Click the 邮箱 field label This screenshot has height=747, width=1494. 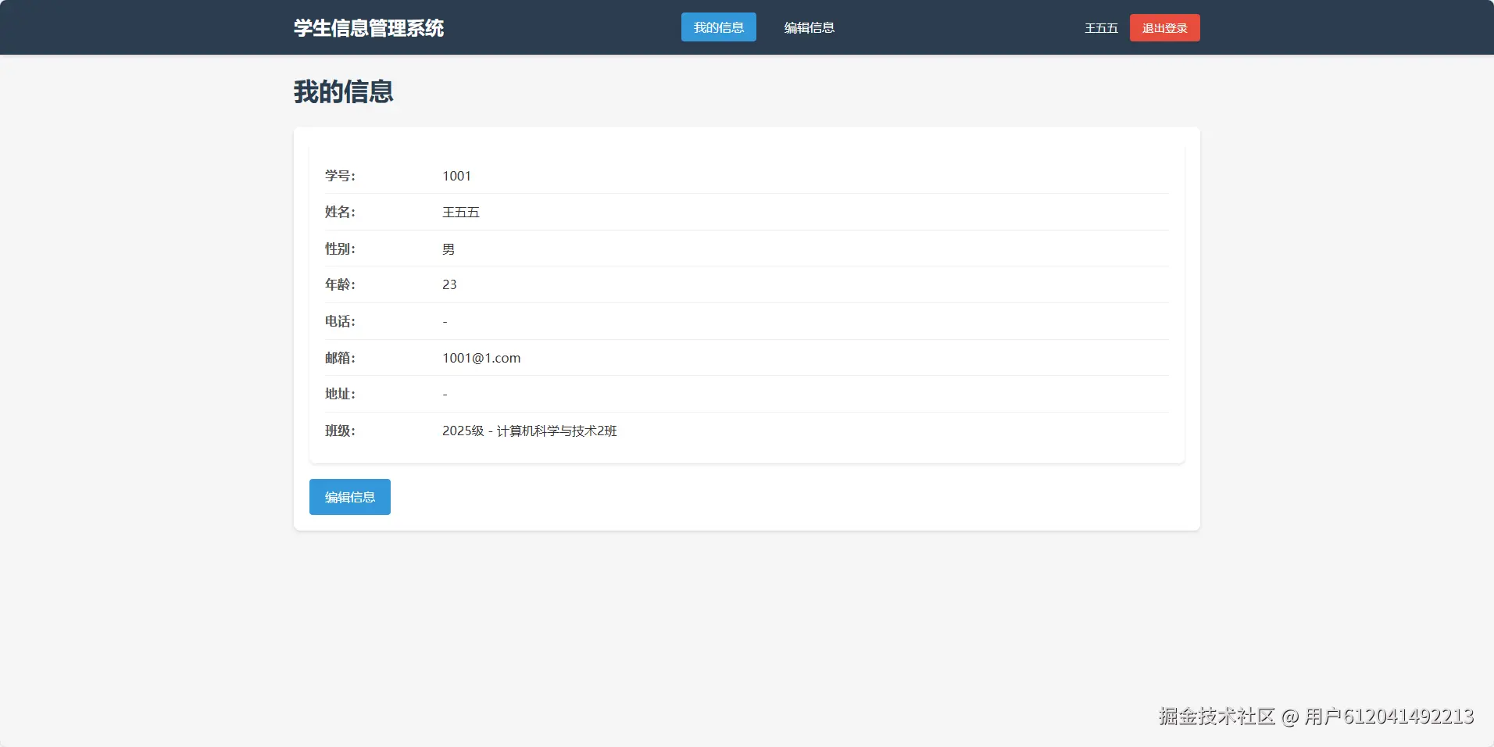(340, 358)
